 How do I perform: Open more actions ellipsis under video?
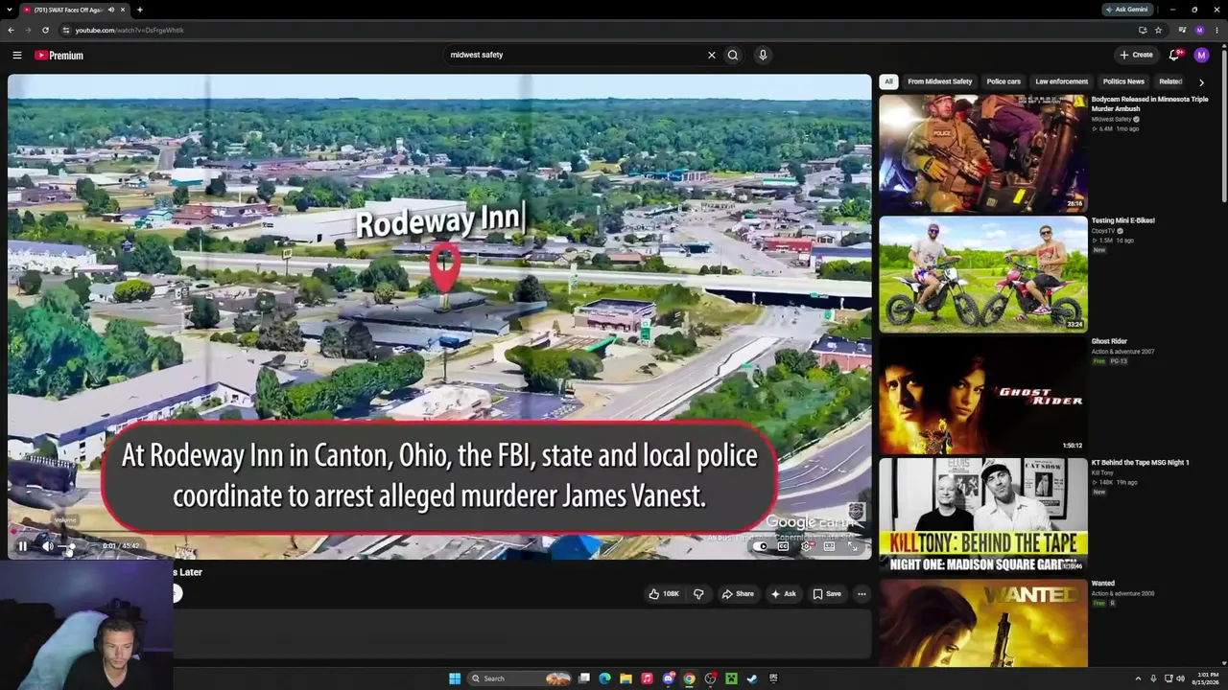[862, 594]
